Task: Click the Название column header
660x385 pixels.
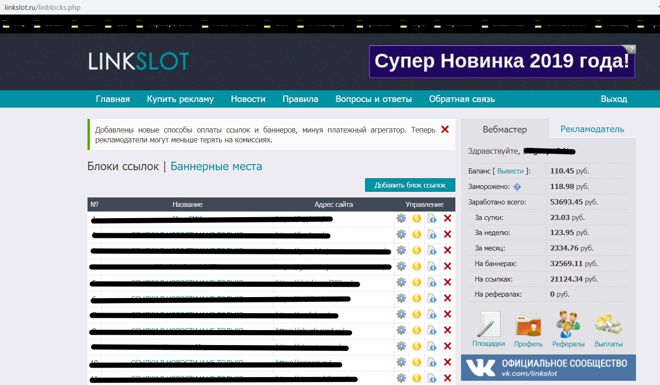Action: pyautogui.click(x=187, y=204)
